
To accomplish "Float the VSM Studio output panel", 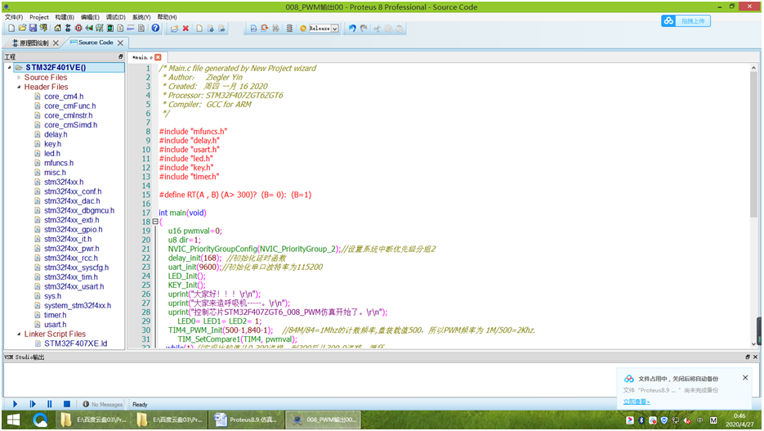I will pos(748,357).
